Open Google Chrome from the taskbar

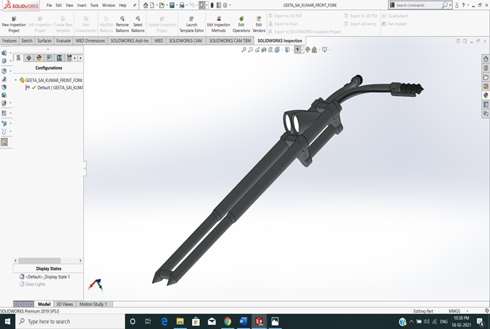pyautogui.click(x=227, y=322)
